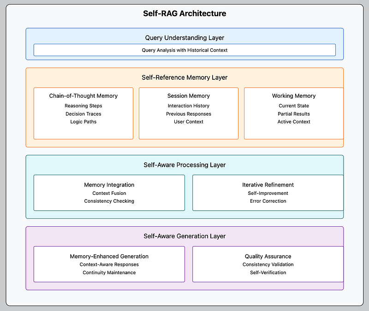
Task: Click the Partial Results text
Action: point(294,114)
